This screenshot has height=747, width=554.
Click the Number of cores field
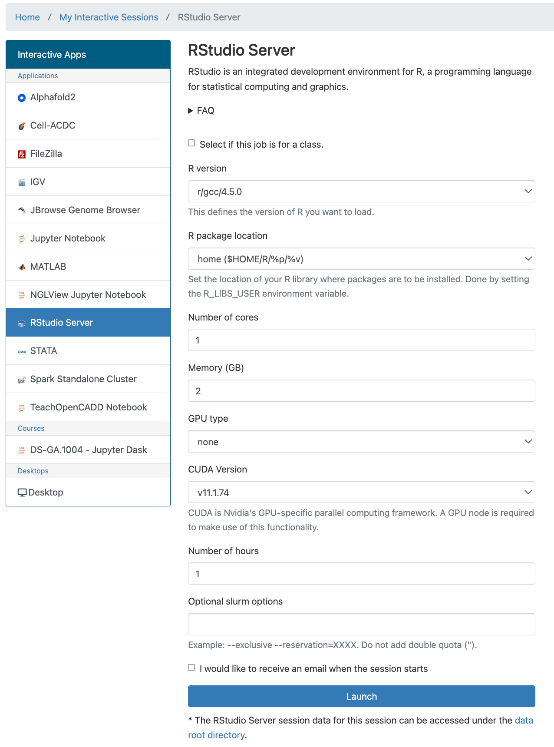[361, 340]
